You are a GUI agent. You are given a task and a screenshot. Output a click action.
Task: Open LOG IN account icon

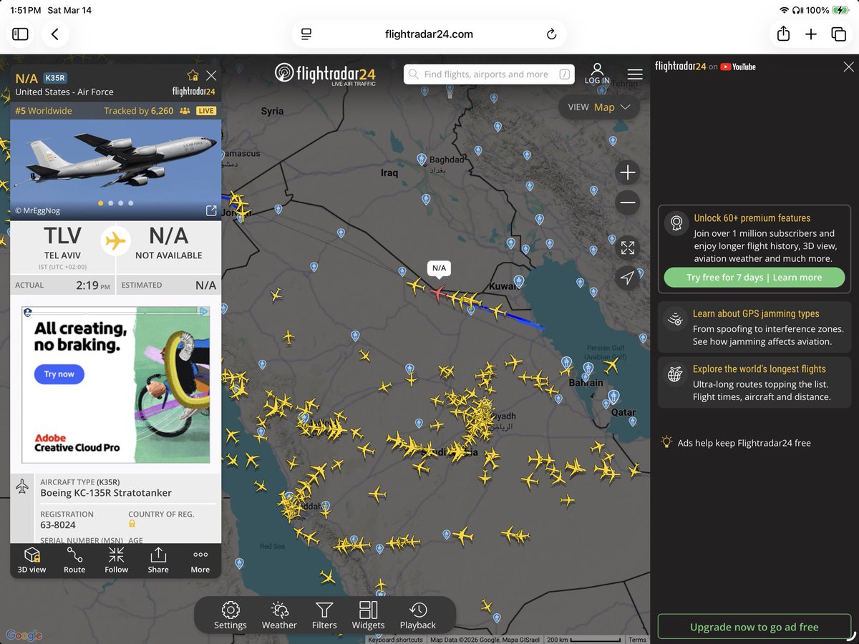pyautogui.click(x=597, y=74)
